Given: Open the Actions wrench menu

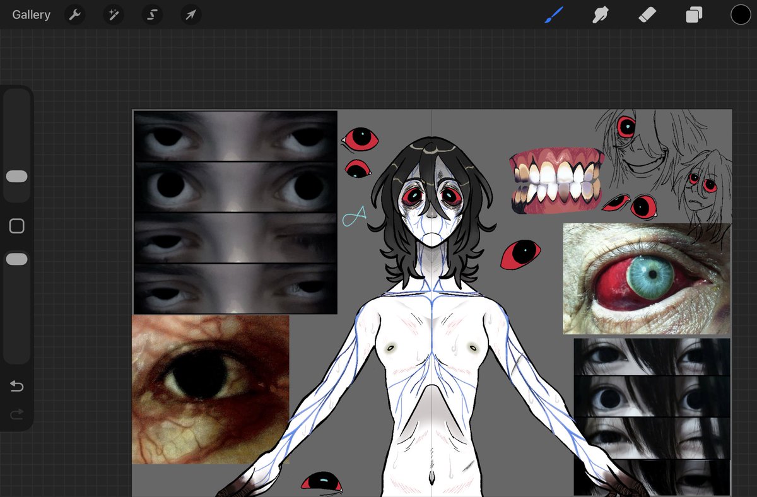Looking at the screenshot, I should point(75,15).
